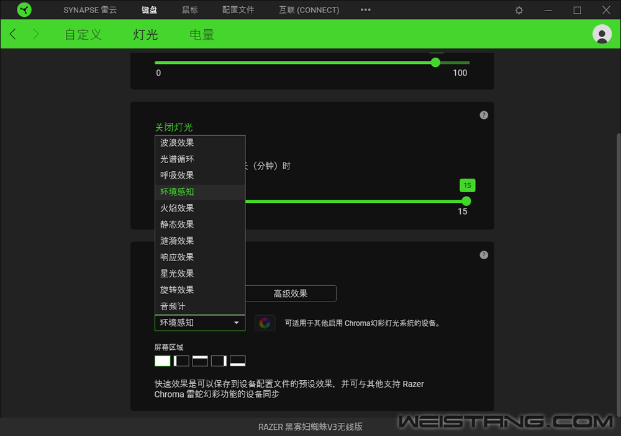The height and width of the screenshot is (436, 621).
Task: Click the brightness maximum label 100
Action: (460, 73)
